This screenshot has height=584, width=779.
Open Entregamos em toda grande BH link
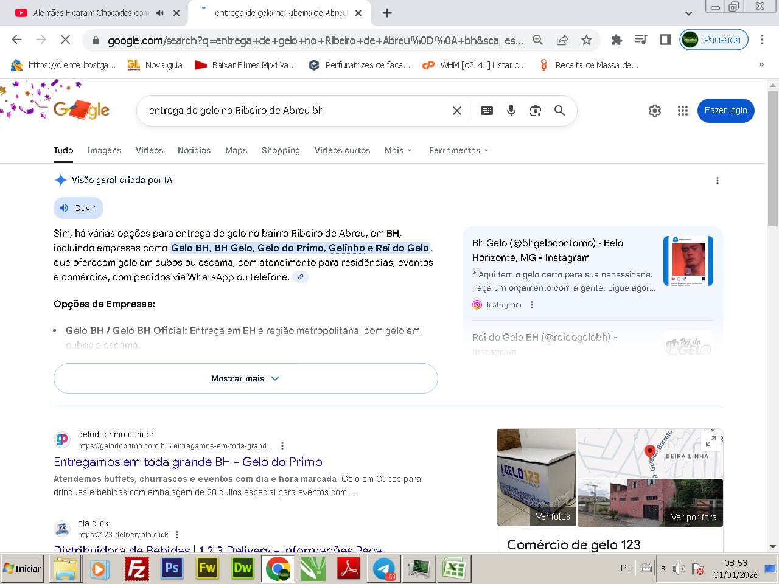click(188, 462)
